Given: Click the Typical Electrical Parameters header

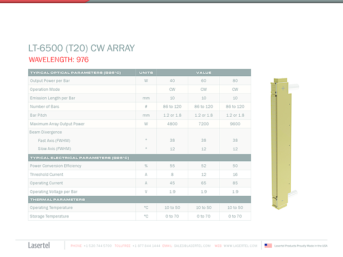Looking at the screenshot, I should coord(79,158).
